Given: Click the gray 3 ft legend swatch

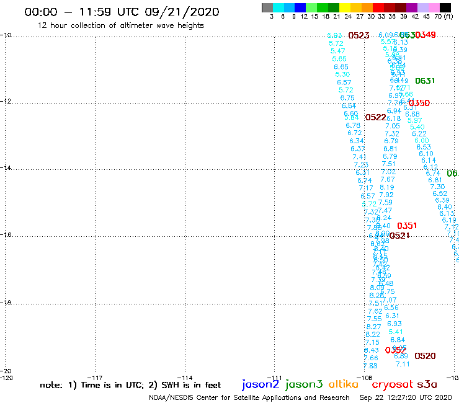Looking at the screenshot, I should click(x=267, y=7).
